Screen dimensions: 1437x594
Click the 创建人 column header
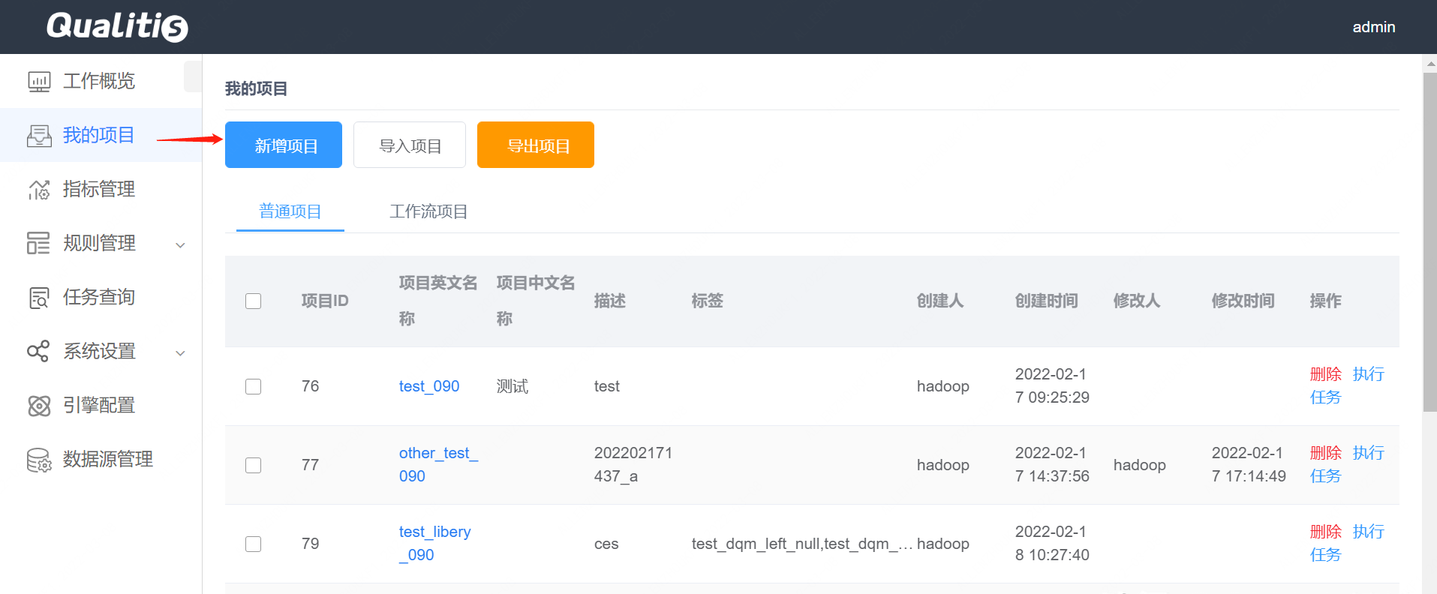[940, 301]
